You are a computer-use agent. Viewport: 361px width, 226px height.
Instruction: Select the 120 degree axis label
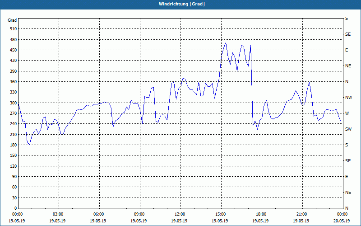pyautogui.click(x=14, y=166)
